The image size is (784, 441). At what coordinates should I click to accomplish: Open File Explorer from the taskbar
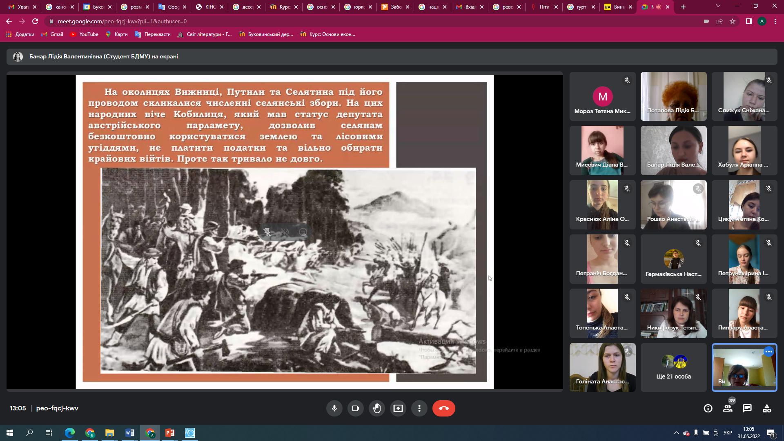[x=110, y=433]
